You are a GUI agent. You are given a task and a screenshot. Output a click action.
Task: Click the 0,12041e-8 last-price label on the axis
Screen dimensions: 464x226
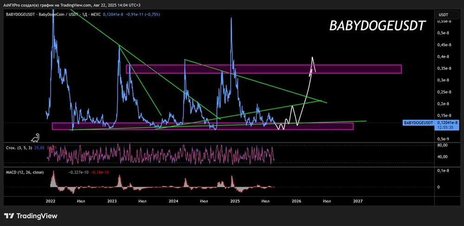(446, 123)
